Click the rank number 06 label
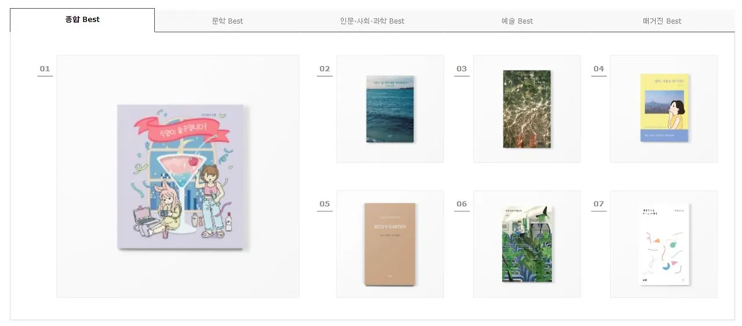Image resolution: width=742 pixels, height=326 pixels. point(461,204)
